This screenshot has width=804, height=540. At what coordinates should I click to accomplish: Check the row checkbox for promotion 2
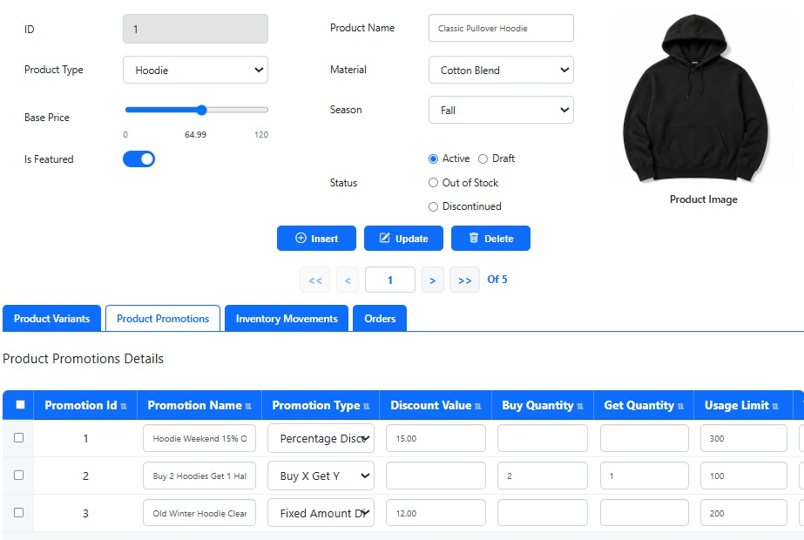pyautogui.click(x=19, y=475)
